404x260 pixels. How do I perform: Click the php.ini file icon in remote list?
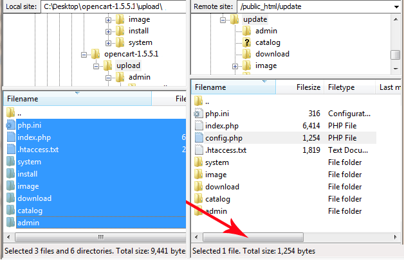pos(198,114)
